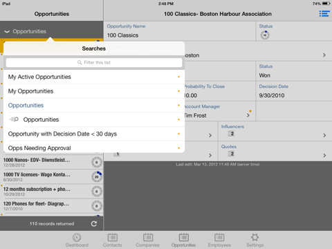
Task: Expand the Quotes section chevron
Action: 324,156
